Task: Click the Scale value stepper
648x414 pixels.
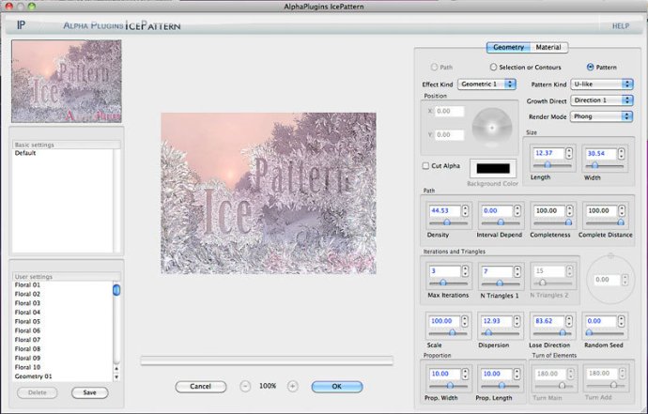Action: pos(465,321)
